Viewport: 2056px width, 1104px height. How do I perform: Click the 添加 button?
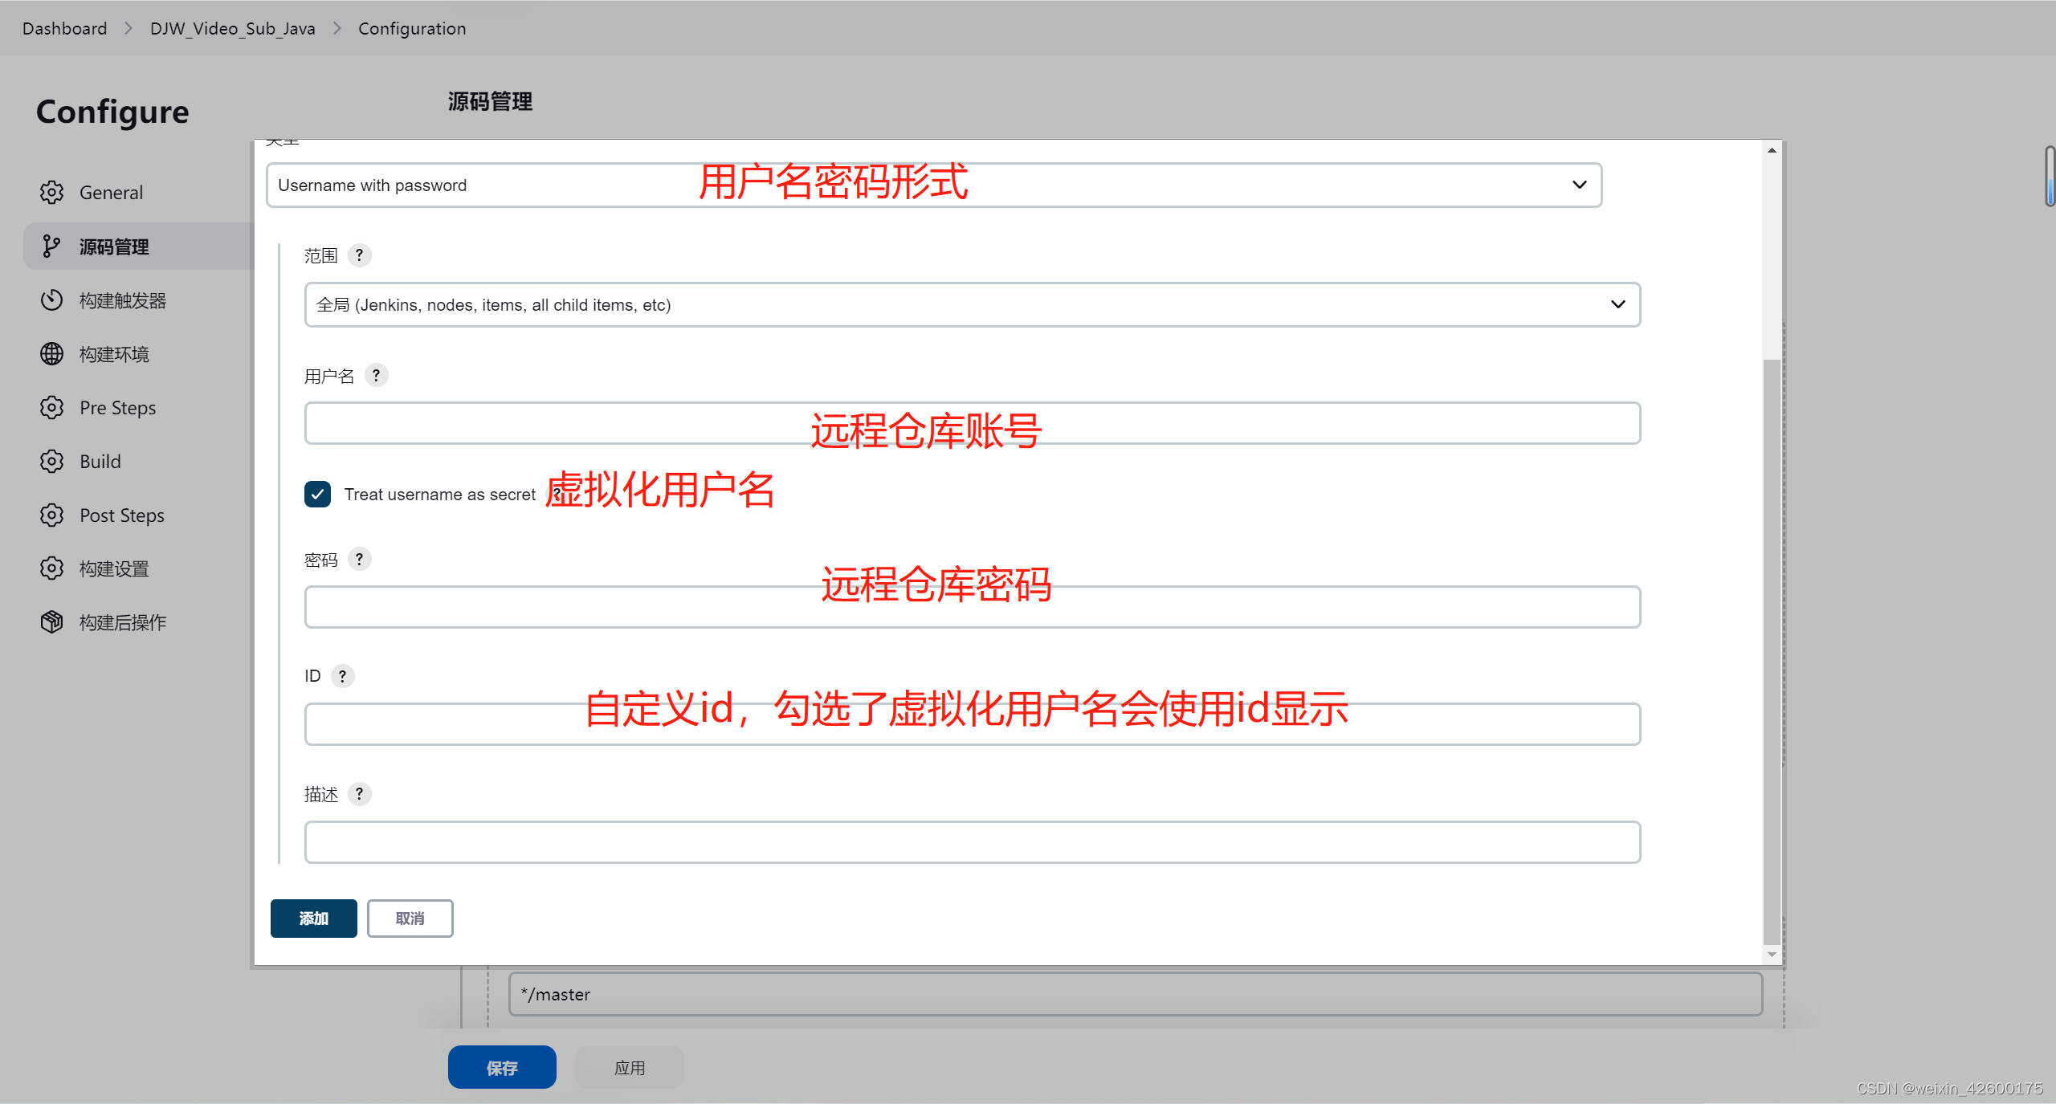tap(313, 918)
